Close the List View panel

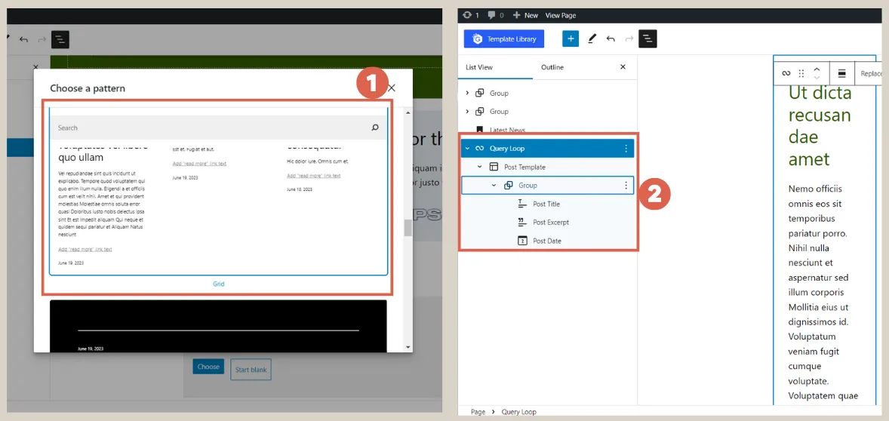click(x=623, y=67)
